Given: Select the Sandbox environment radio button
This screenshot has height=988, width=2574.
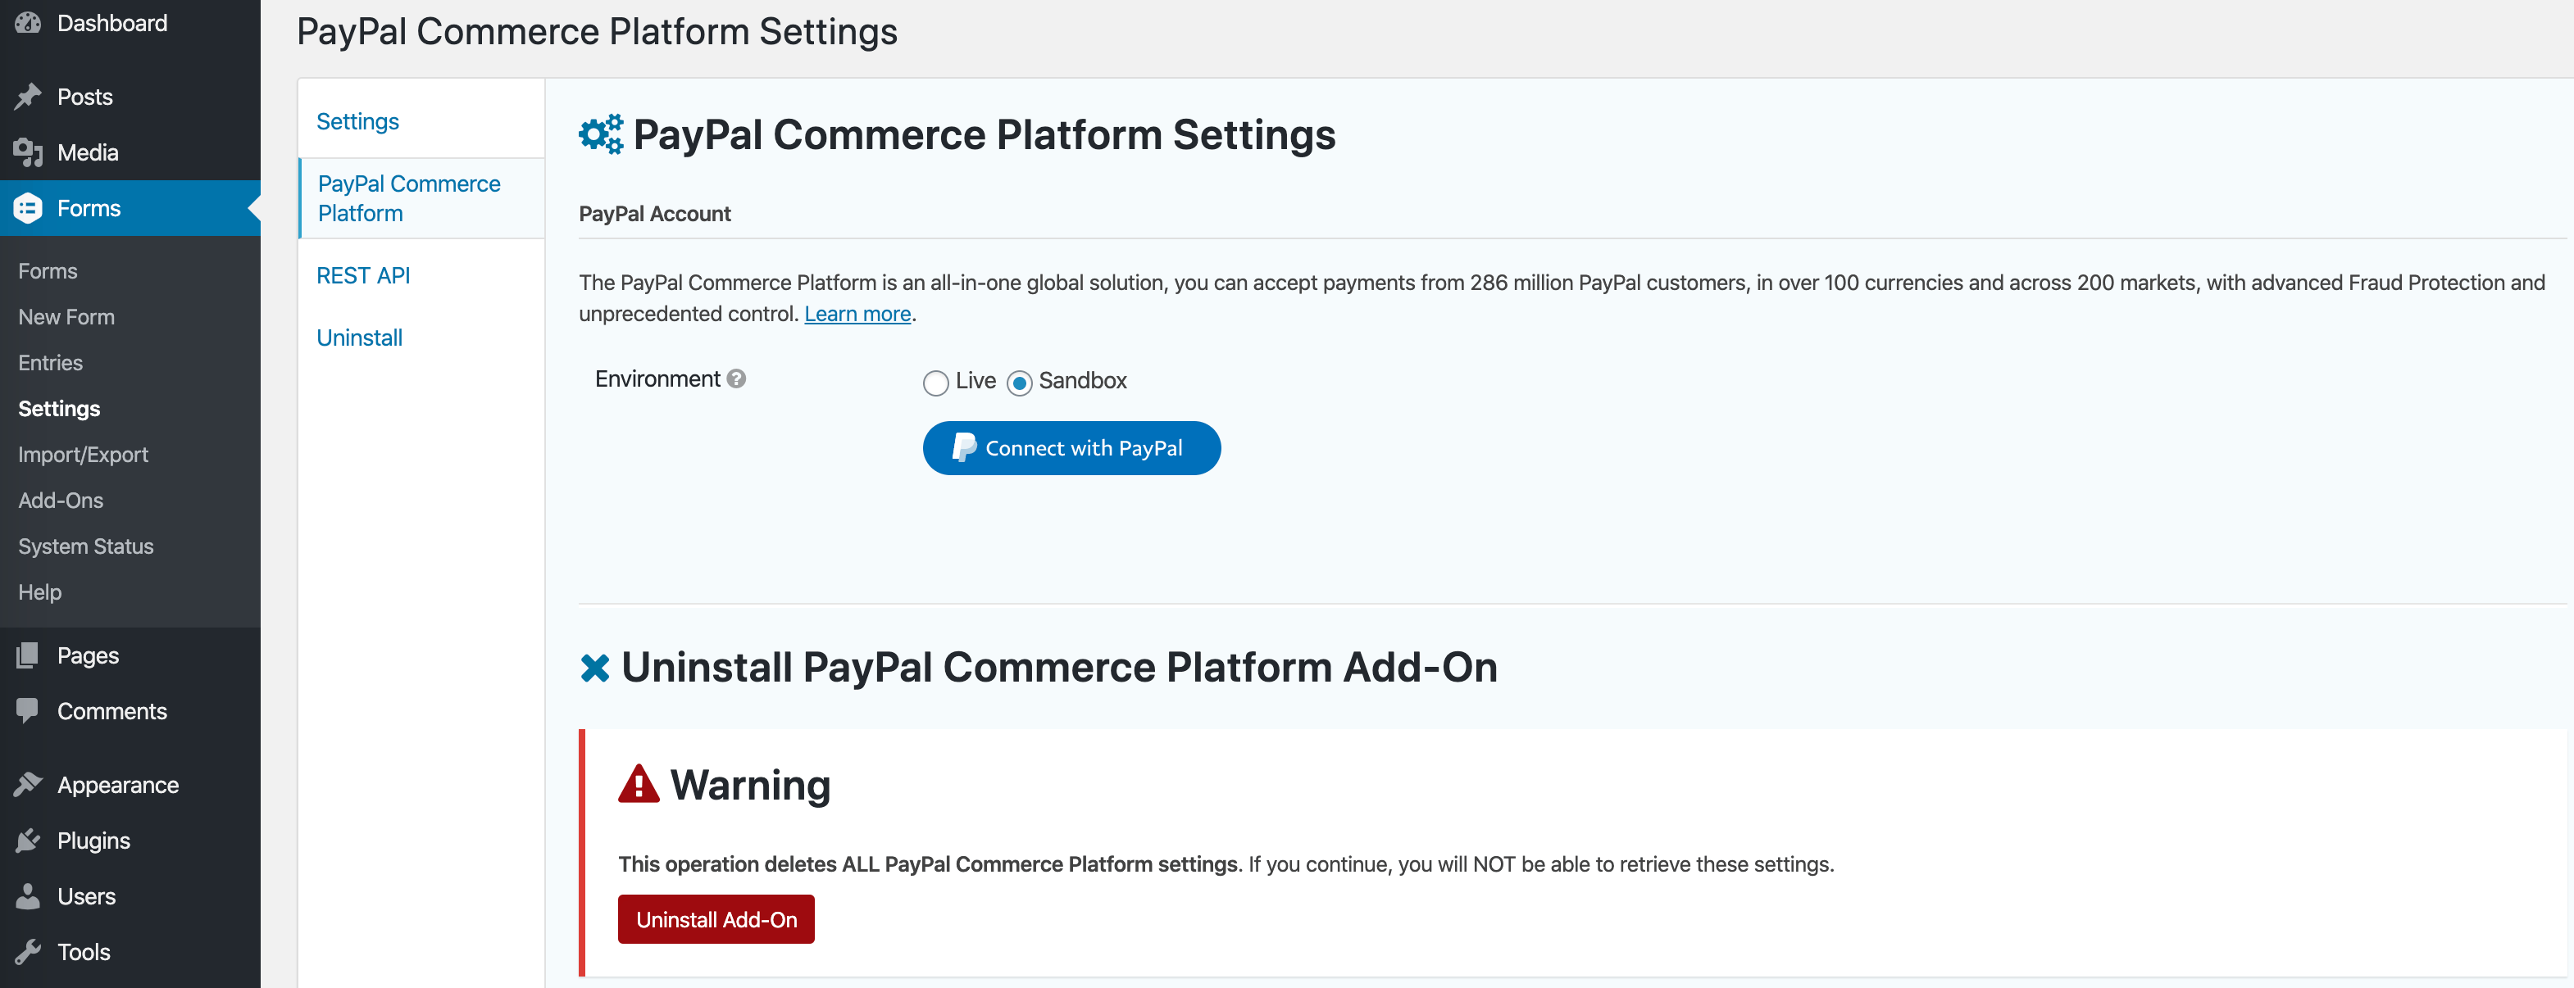Looking at the screenshot, I should click(1019, 383).
